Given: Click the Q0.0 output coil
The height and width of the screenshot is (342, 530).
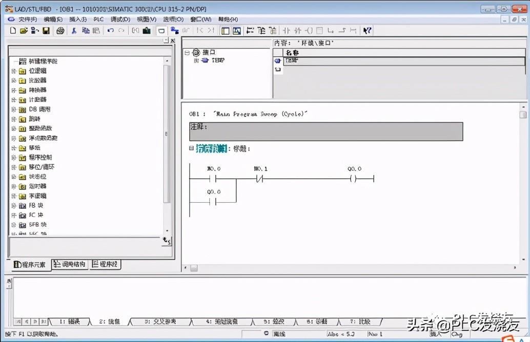Looking at the screenshot, I should click(x=353, y=179).
